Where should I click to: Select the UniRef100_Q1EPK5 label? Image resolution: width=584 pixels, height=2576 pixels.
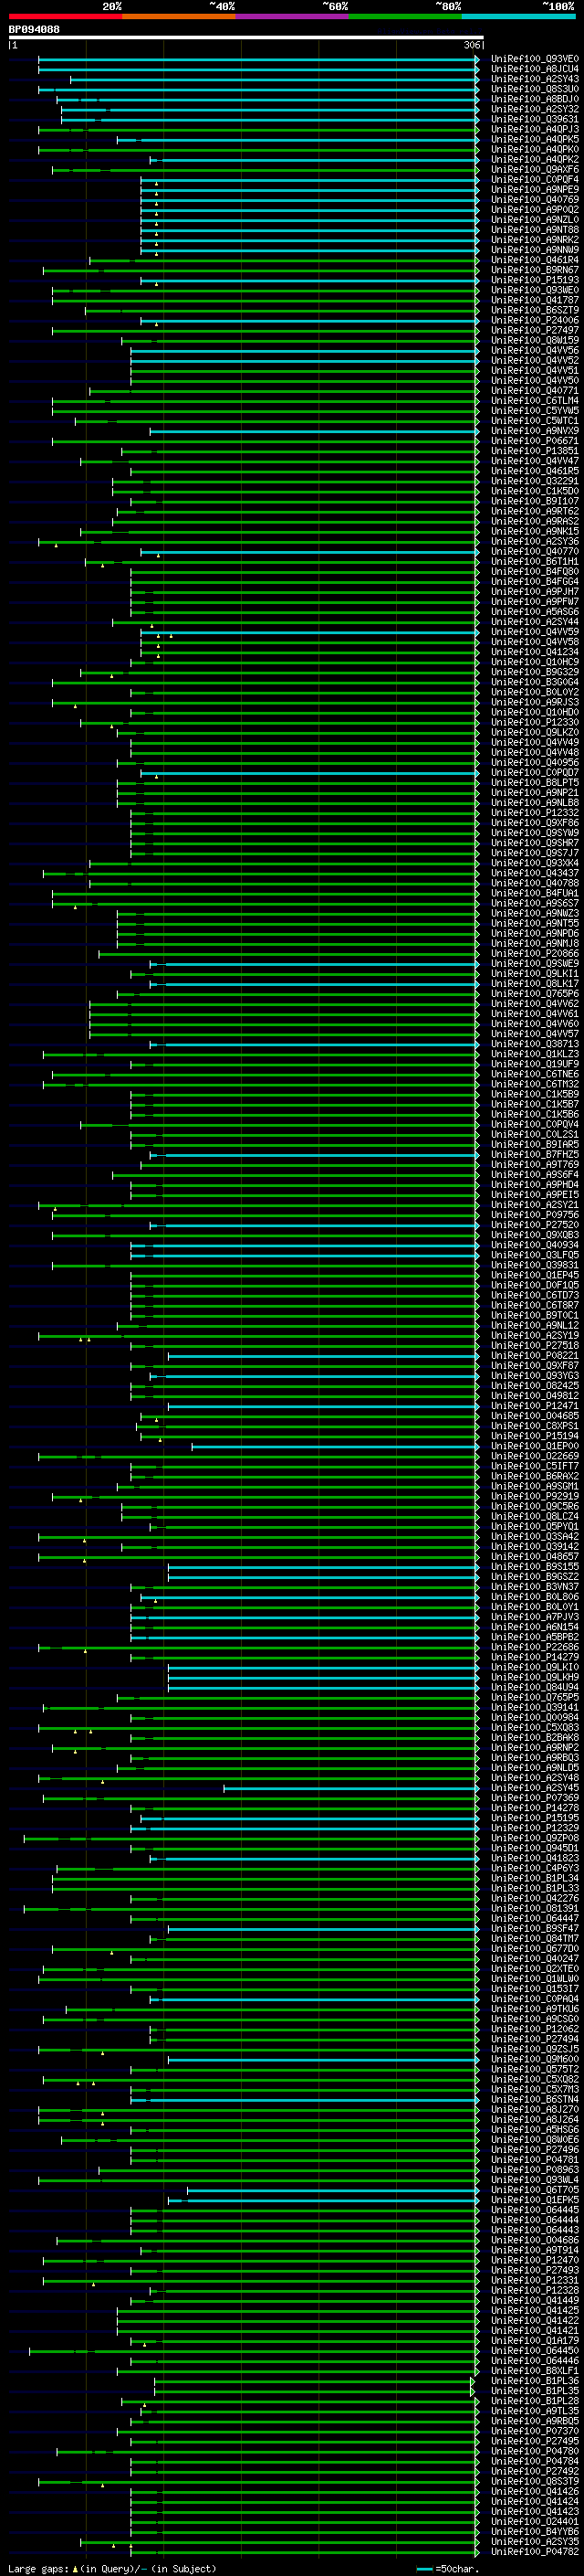[x=535, y=2200]
